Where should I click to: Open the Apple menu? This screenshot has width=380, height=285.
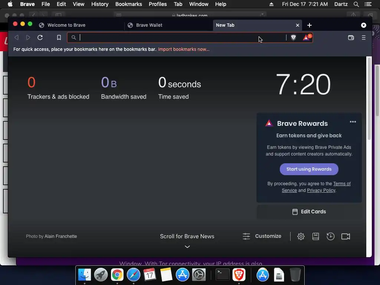point(10,4)
